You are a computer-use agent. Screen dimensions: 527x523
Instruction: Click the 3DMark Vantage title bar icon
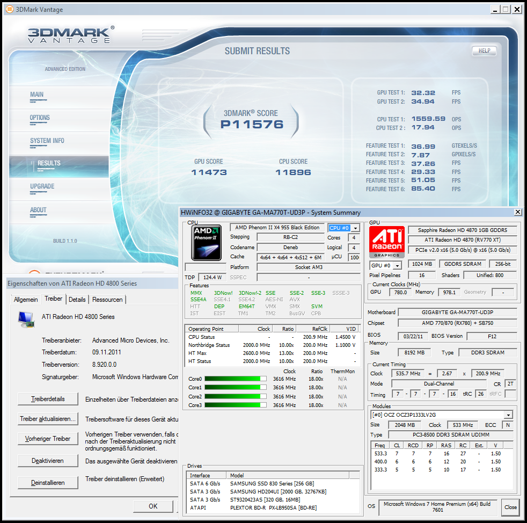[10, 9]
